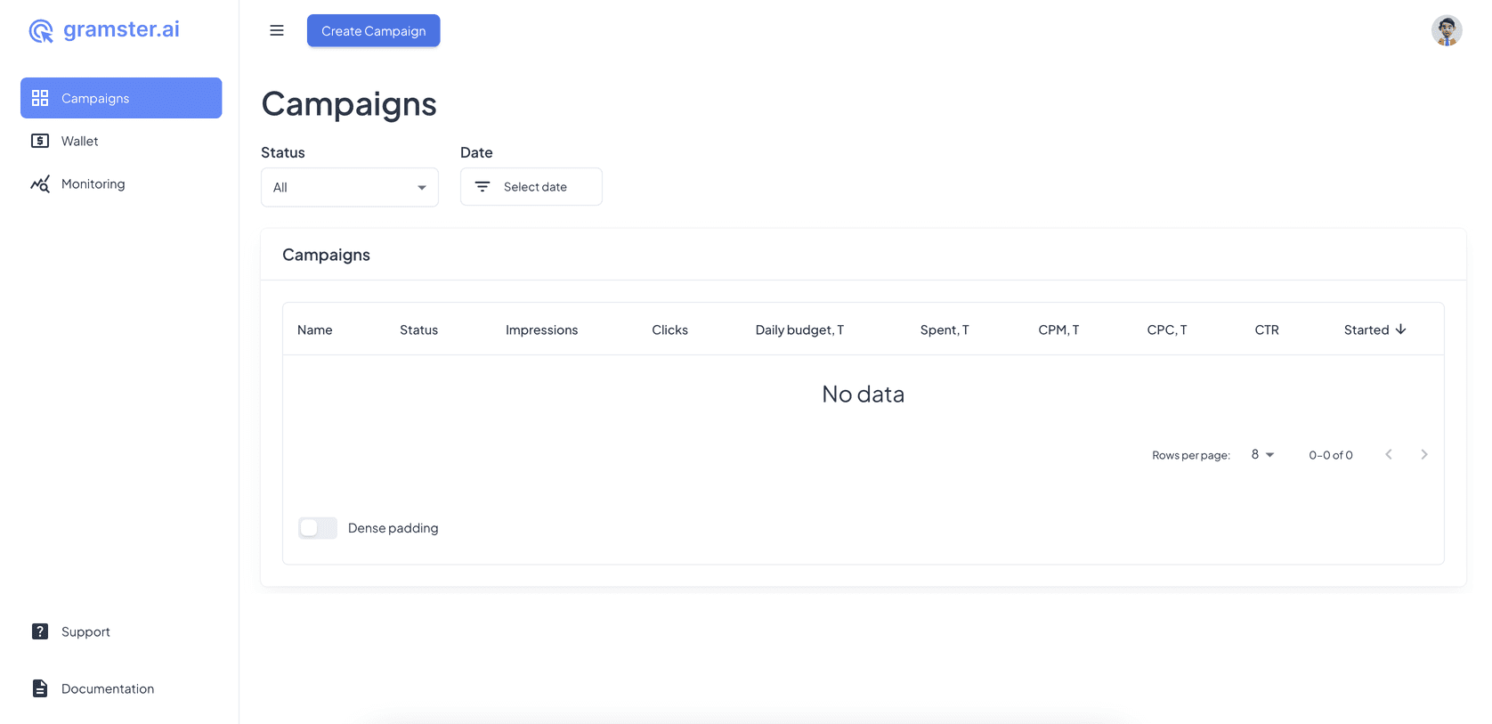Click the Started sort arrow icon
The height and width of the screenshot is (724, 1492).
click(x=1401, y=329)
